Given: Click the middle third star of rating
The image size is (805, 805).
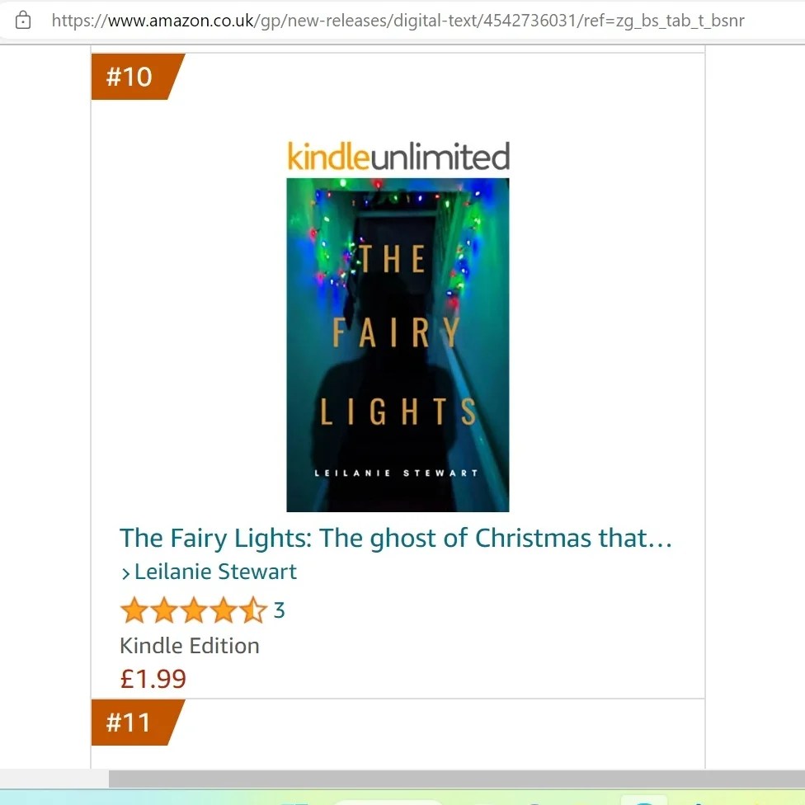Looking at the screenshot, I should [x=194, y=610].
